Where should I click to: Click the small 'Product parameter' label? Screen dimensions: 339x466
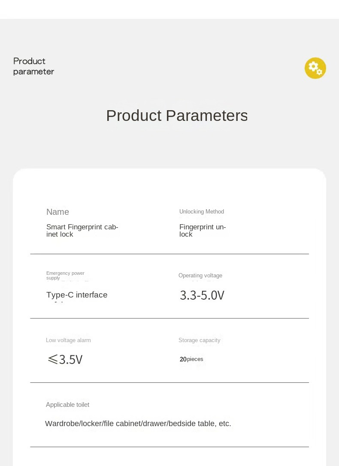point(33,66)
